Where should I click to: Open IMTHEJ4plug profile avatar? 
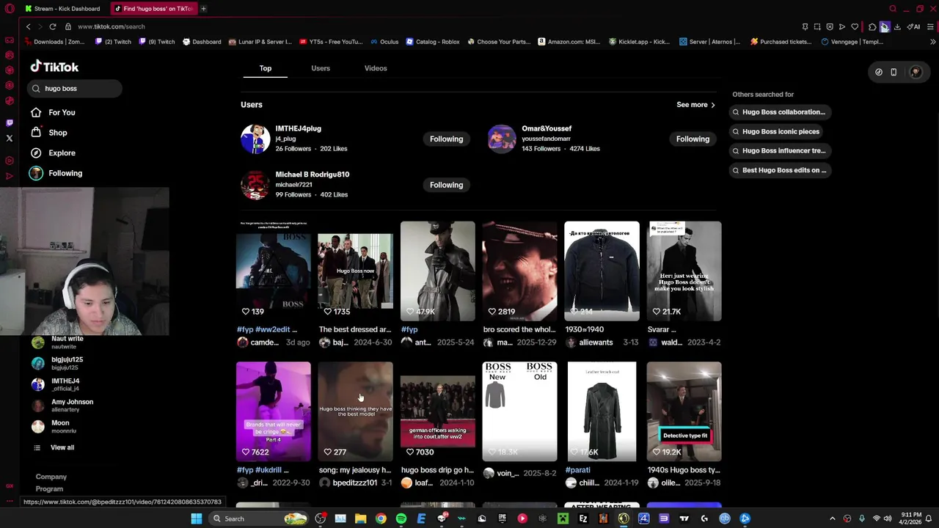tap(255, 139)
